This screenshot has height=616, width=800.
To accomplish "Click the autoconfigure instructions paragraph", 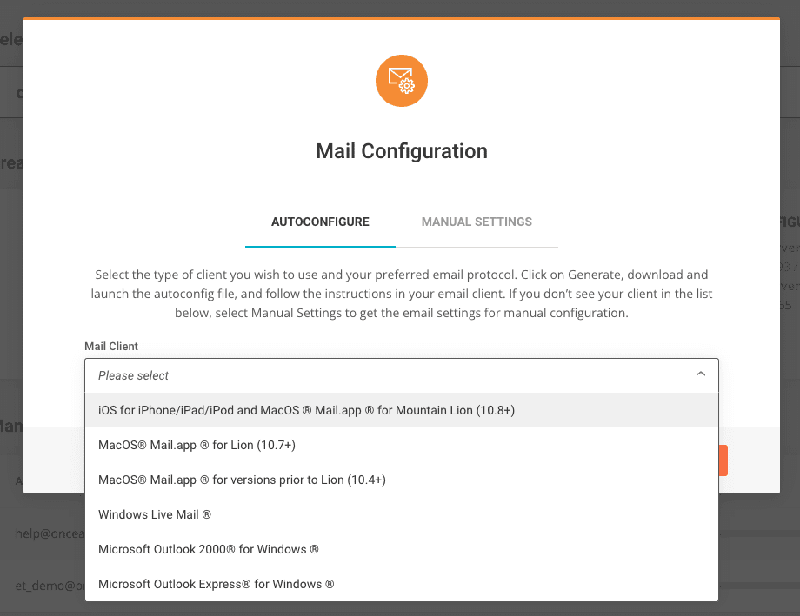I will click(401, 293).
